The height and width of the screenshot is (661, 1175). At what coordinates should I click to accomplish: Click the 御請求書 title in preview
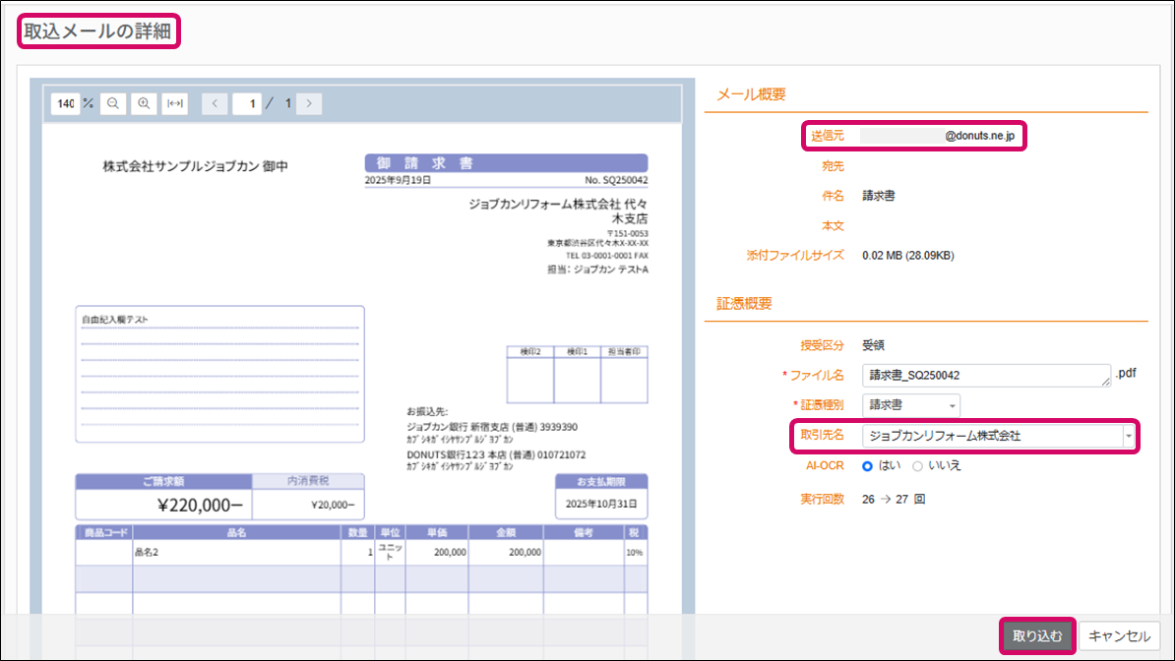[506, 162]
